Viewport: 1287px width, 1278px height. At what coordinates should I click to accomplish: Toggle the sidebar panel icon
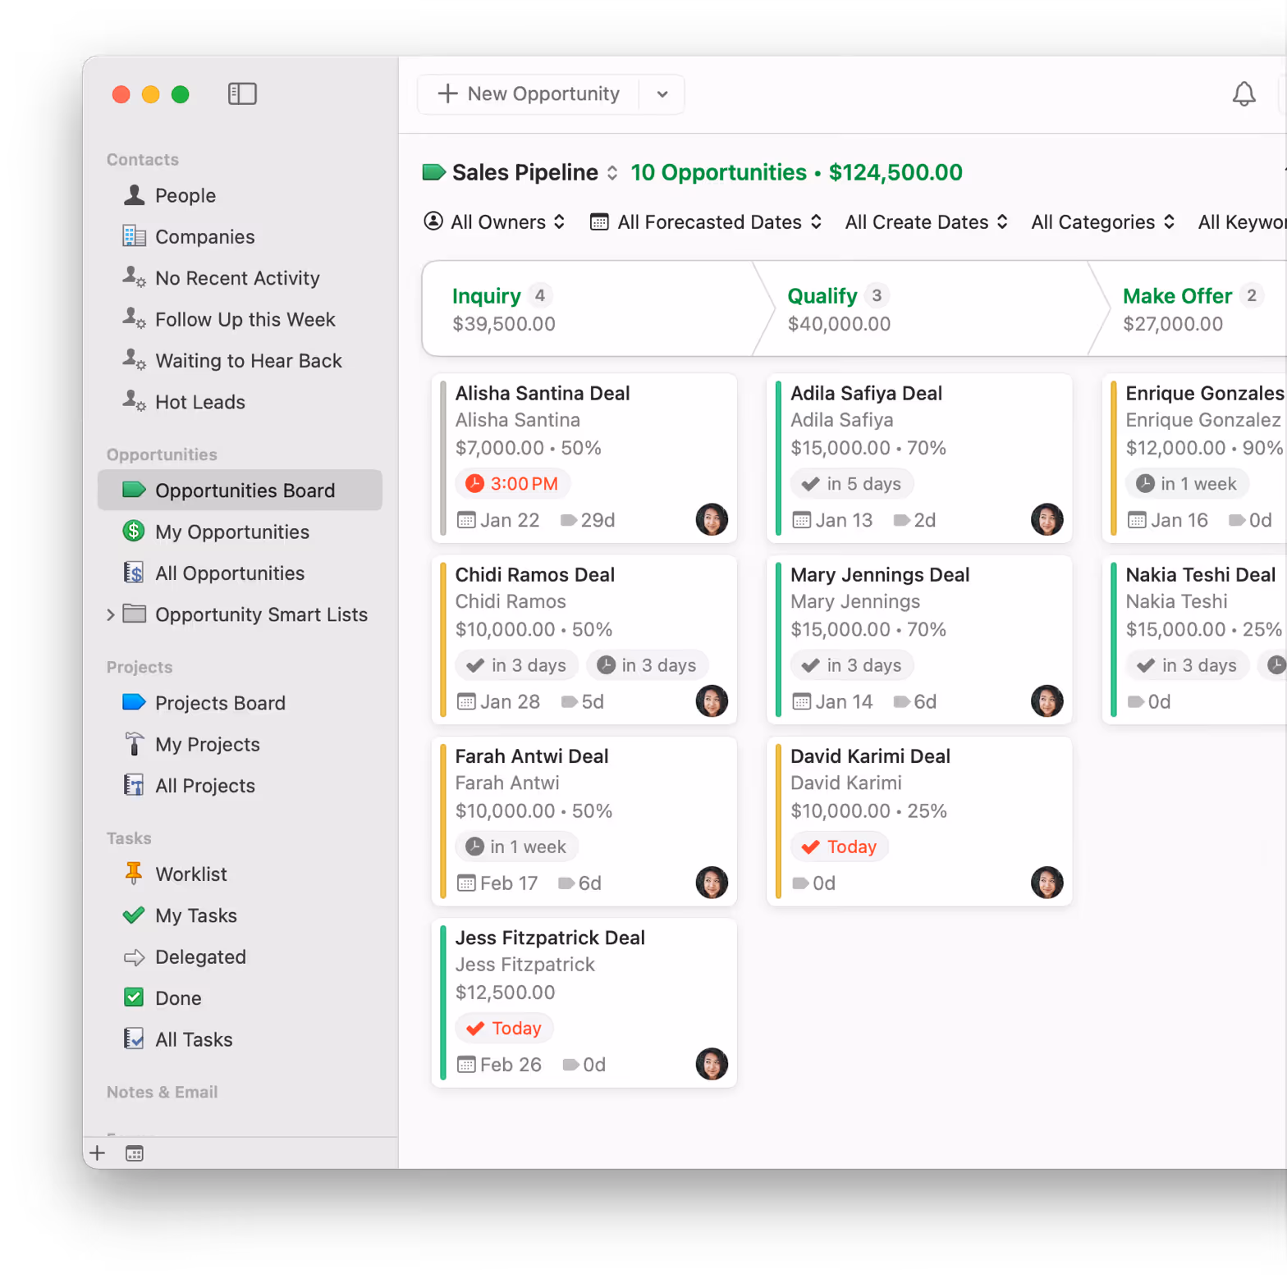point(242,94)
